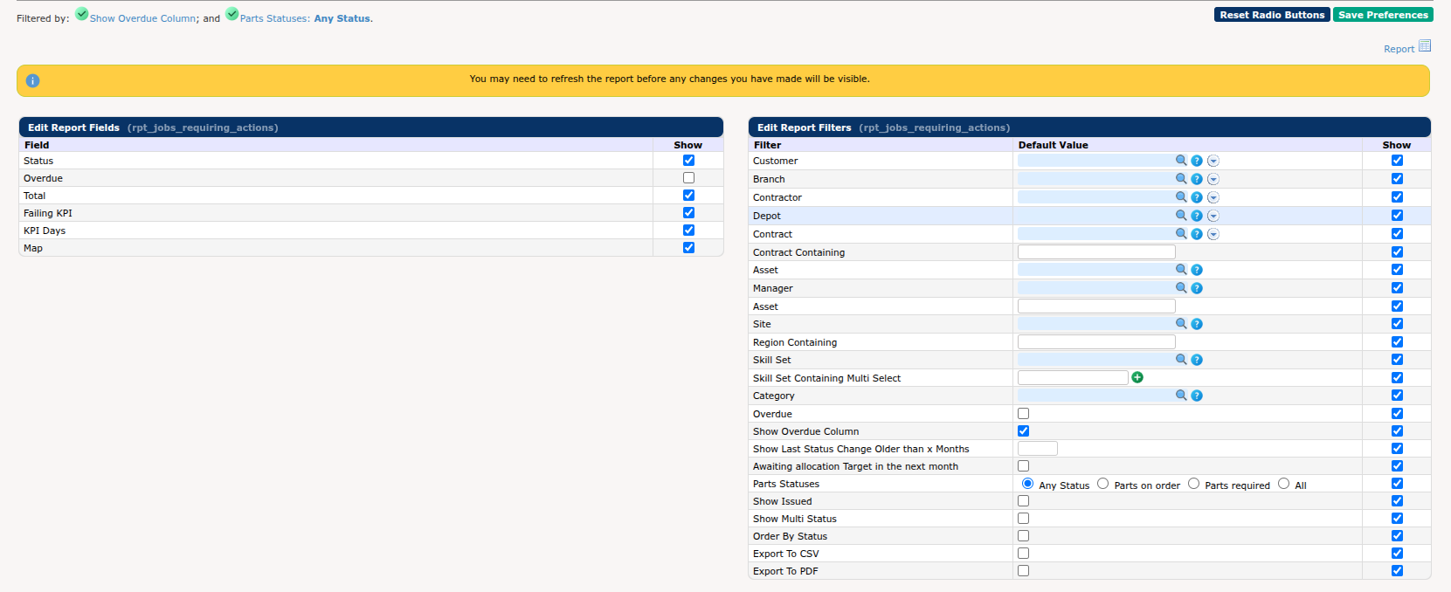1451x592 pixels.
Task: Click the report grid icon next to Report
Action: coord(1425,45)
